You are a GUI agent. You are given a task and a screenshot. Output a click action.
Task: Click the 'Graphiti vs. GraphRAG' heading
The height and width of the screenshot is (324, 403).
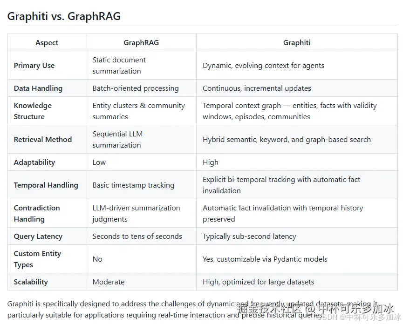tap(64, 16)
